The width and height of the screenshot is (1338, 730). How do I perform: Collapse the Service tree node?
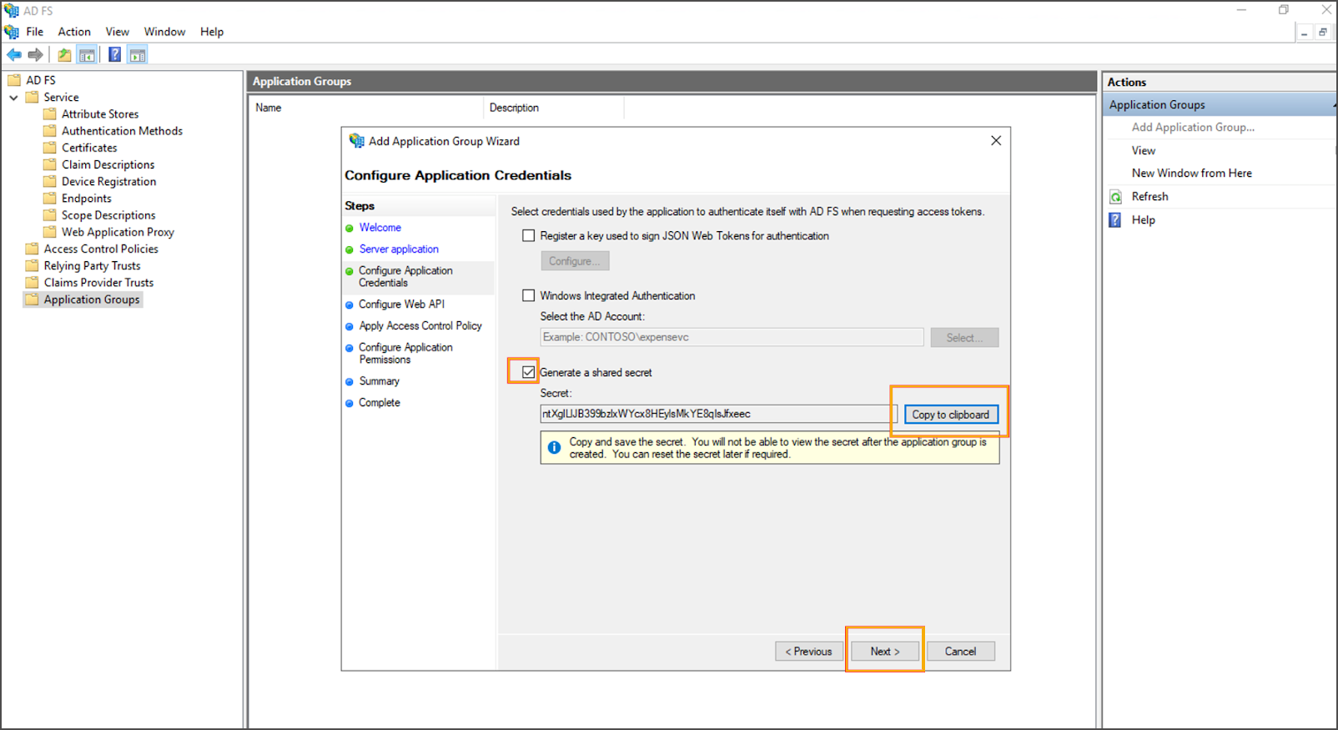pyautogui.click(x=13, y=98)
